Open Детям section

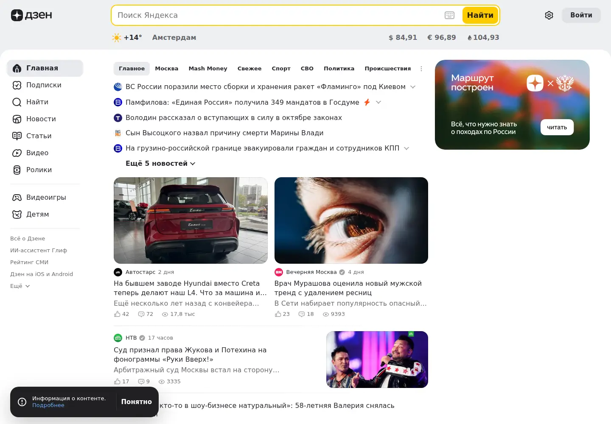[45, 215]
